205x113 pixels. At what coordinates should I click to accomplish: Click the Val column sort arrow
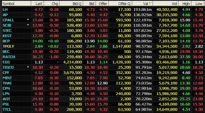point(150,4)
